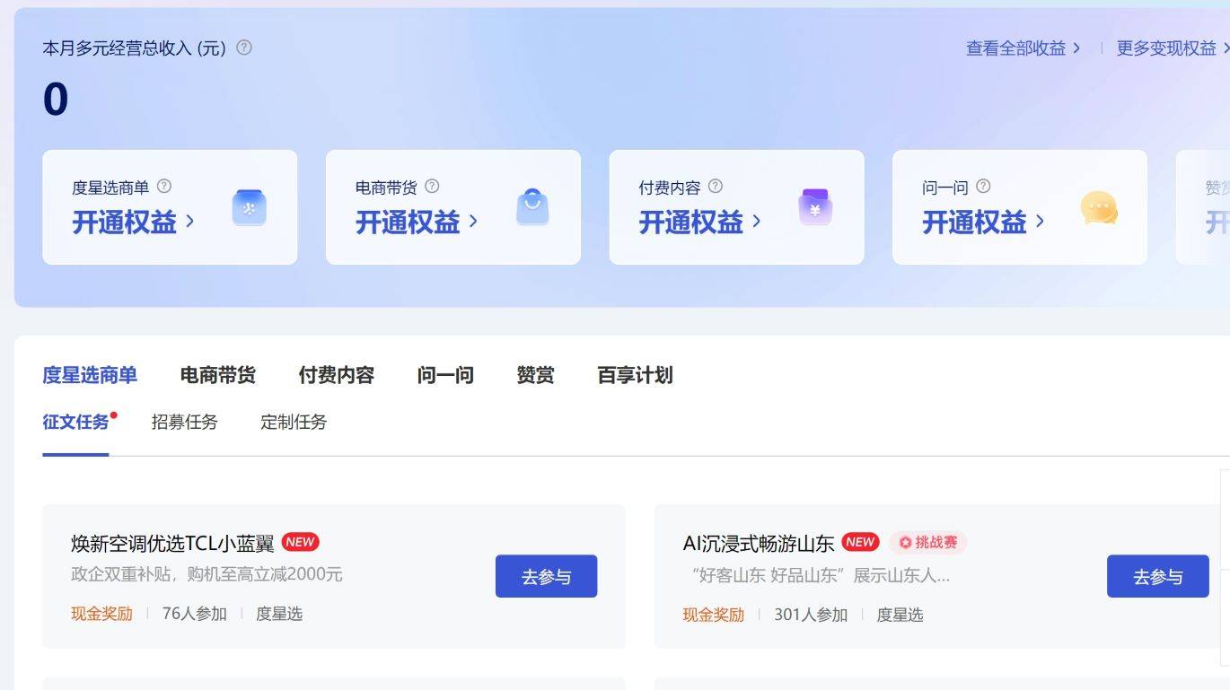Viewport: 1230px width, 690px height.
Task: Select 定制任务 sub-tab
Action: point(294,422)
